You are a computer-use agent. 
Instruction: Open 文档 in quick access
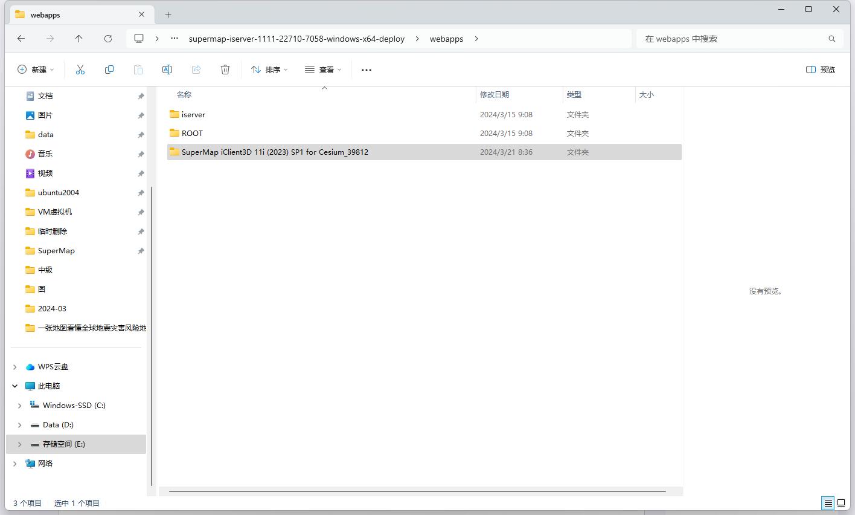45,96
